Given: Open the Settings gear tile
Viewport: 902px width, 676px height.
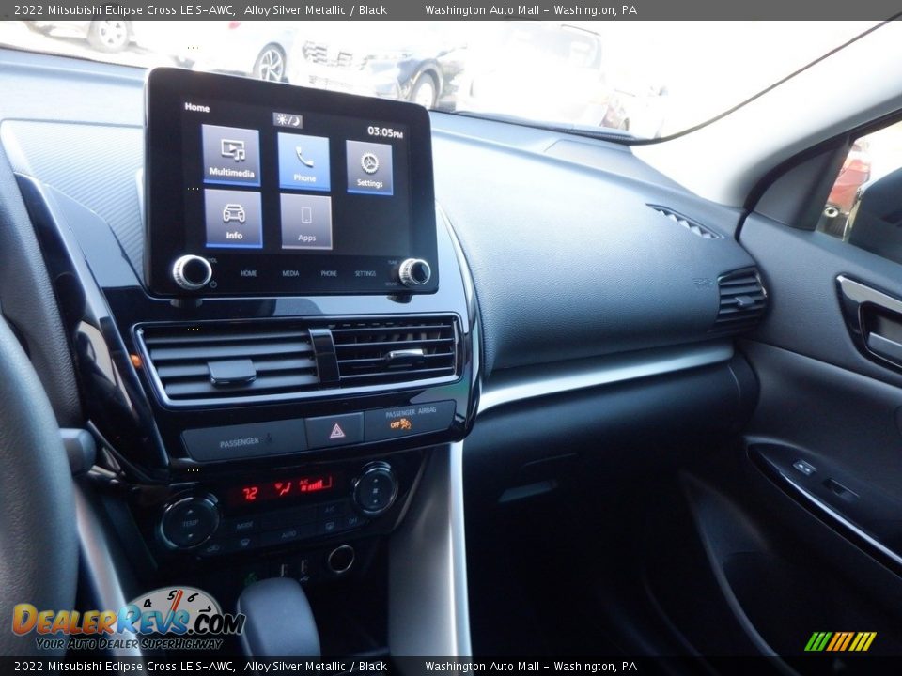Looking at the screenshot, I should [369, 167].
